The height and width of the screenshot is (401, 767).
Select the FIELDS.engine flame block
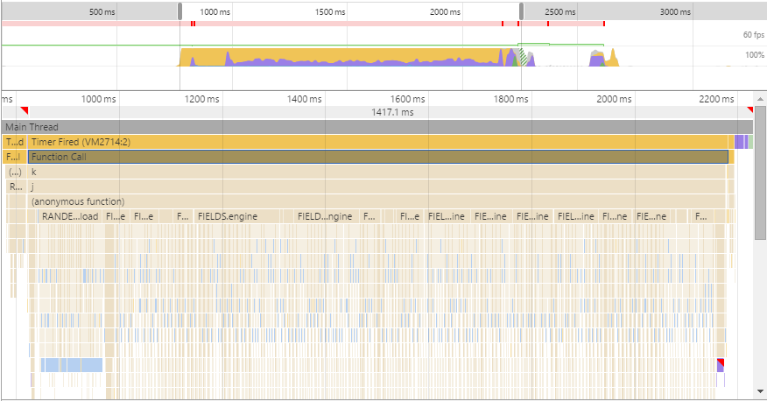[237, 216]
